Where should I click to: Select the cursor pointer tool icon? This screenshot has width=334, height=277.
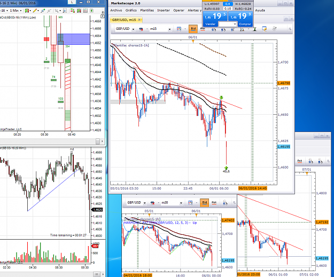click(57, 11)
